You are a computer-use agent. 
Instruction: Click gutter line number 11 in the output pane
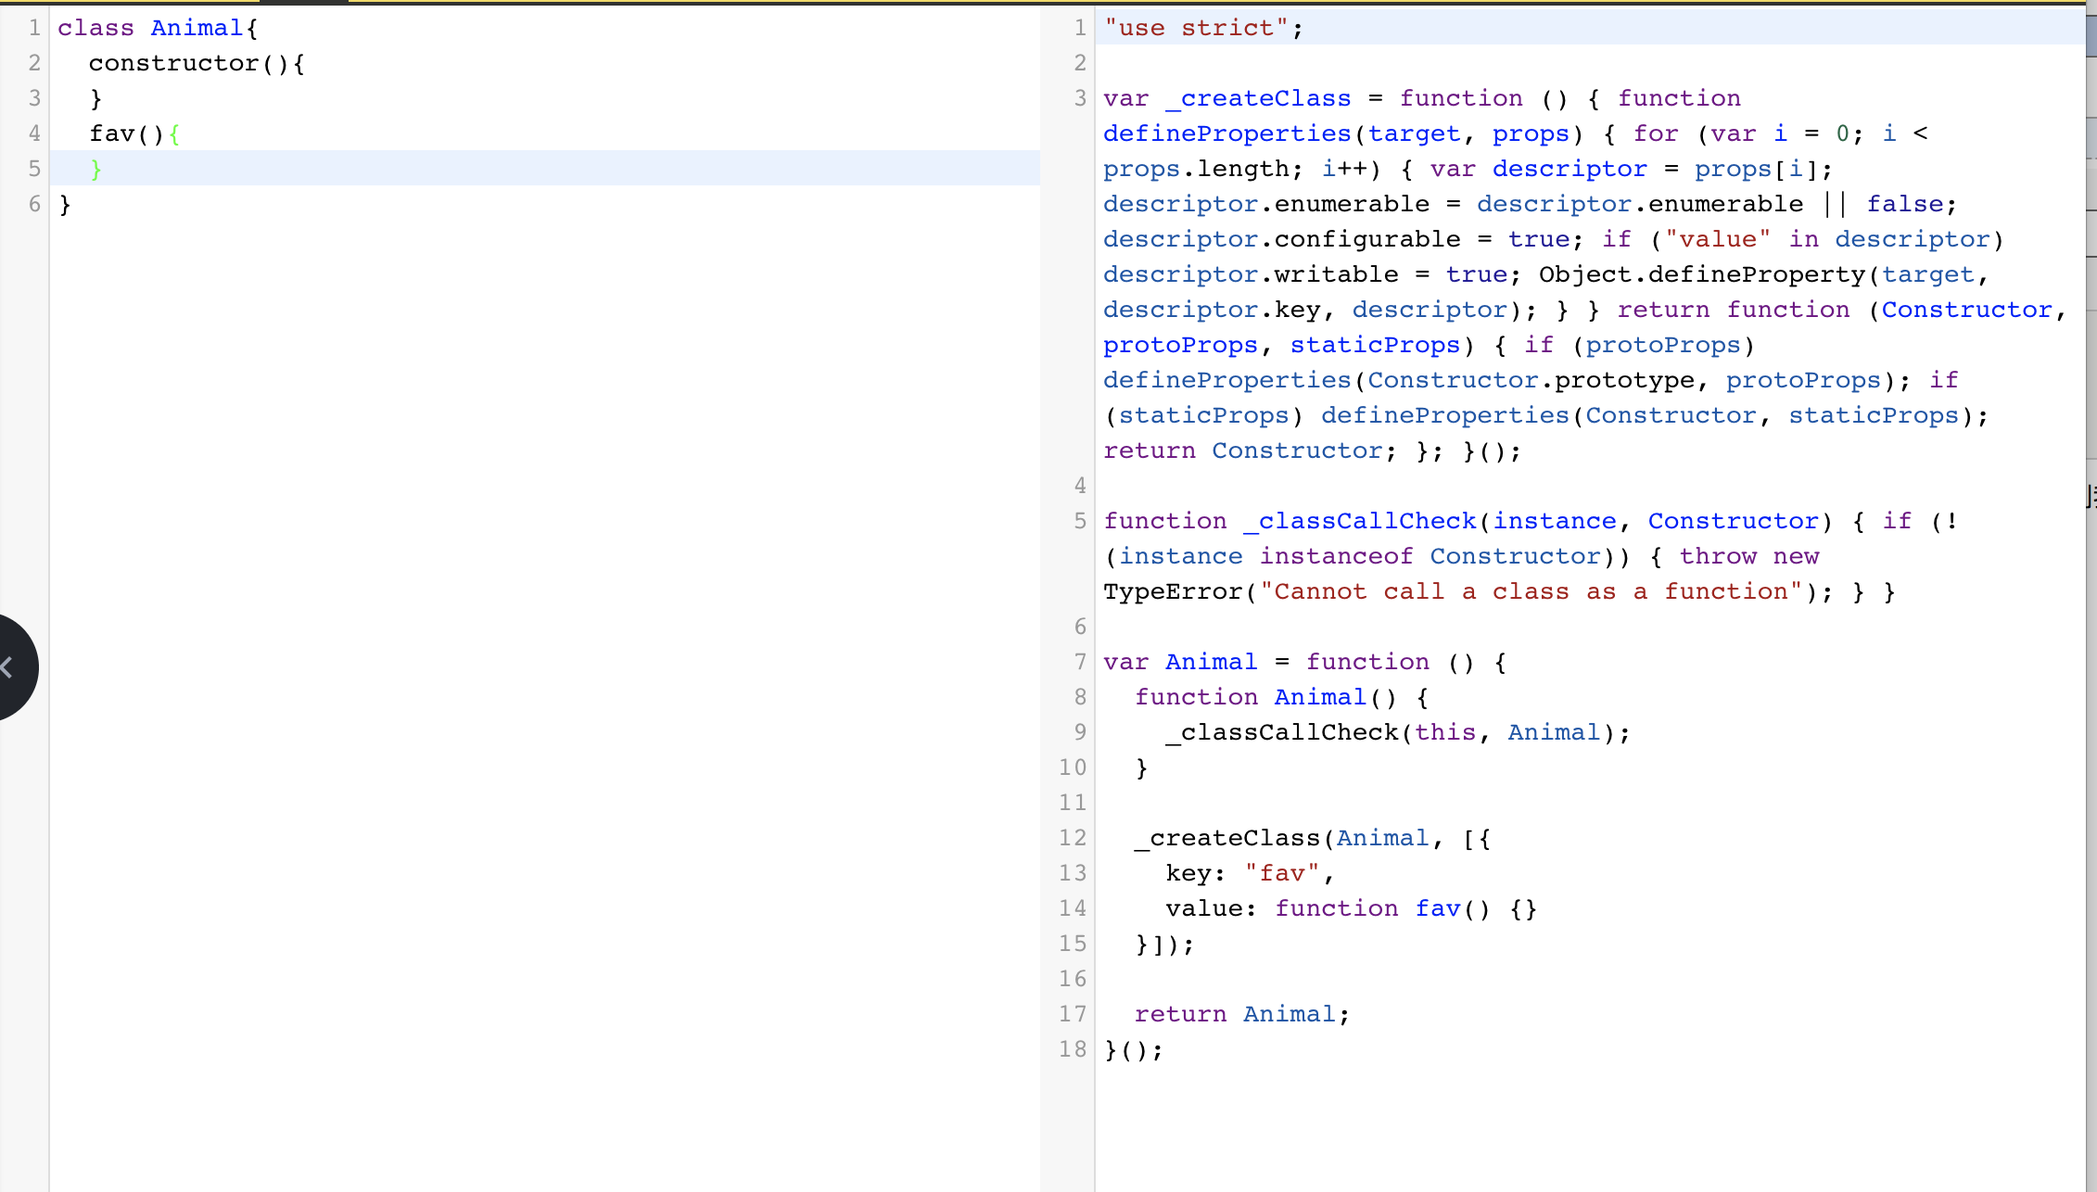click(1073, 803)
